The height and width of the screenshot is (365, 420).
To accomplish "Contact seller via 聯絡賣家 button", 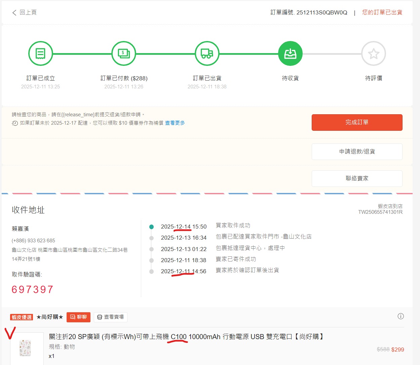I will (357, 178).
